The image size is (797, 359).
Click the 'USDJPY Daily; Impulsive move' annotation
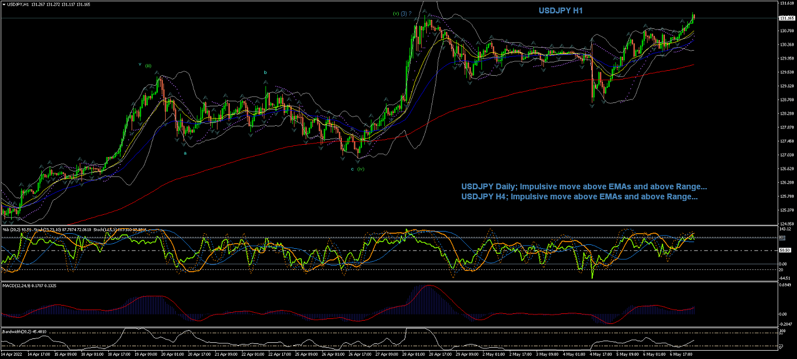click(x=584, y=186)
